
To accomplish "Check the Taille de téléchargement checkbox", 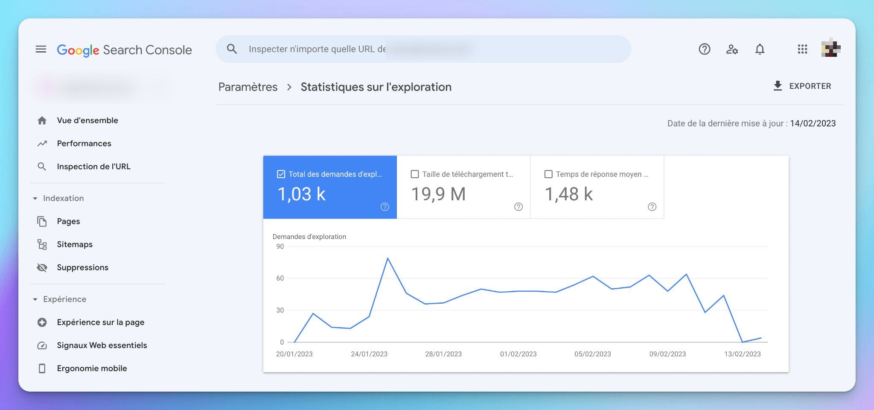I will click(x=414, y=174).
